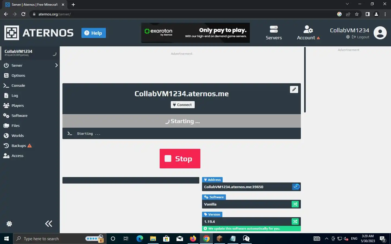The width and height of the screenshot is (391, 244).
Task: Click the Backups warning triangle icon
Action: (x=30, y=146)
